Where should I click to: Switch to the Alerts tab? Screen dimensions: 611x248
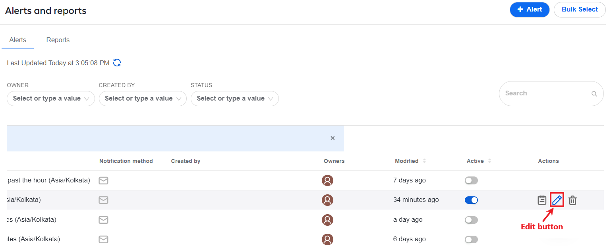point(18,40)
